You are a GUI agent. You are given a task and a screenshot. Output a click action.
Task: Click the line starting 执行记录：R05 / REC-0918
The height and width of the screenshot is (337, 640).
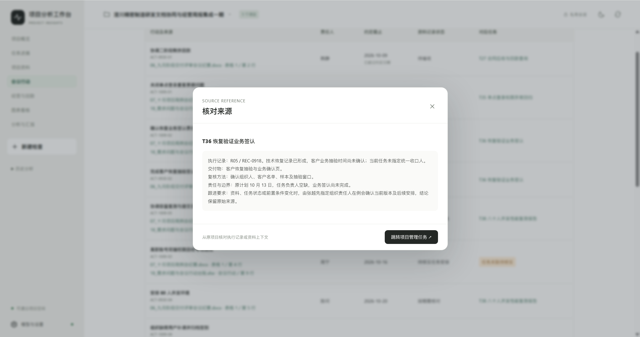point(317,161)
